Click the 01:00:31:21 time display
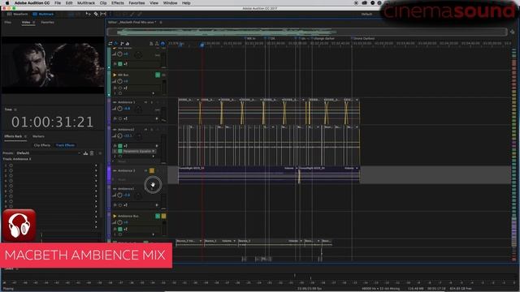Screen dimensions: 520x292 click(52, 122)
